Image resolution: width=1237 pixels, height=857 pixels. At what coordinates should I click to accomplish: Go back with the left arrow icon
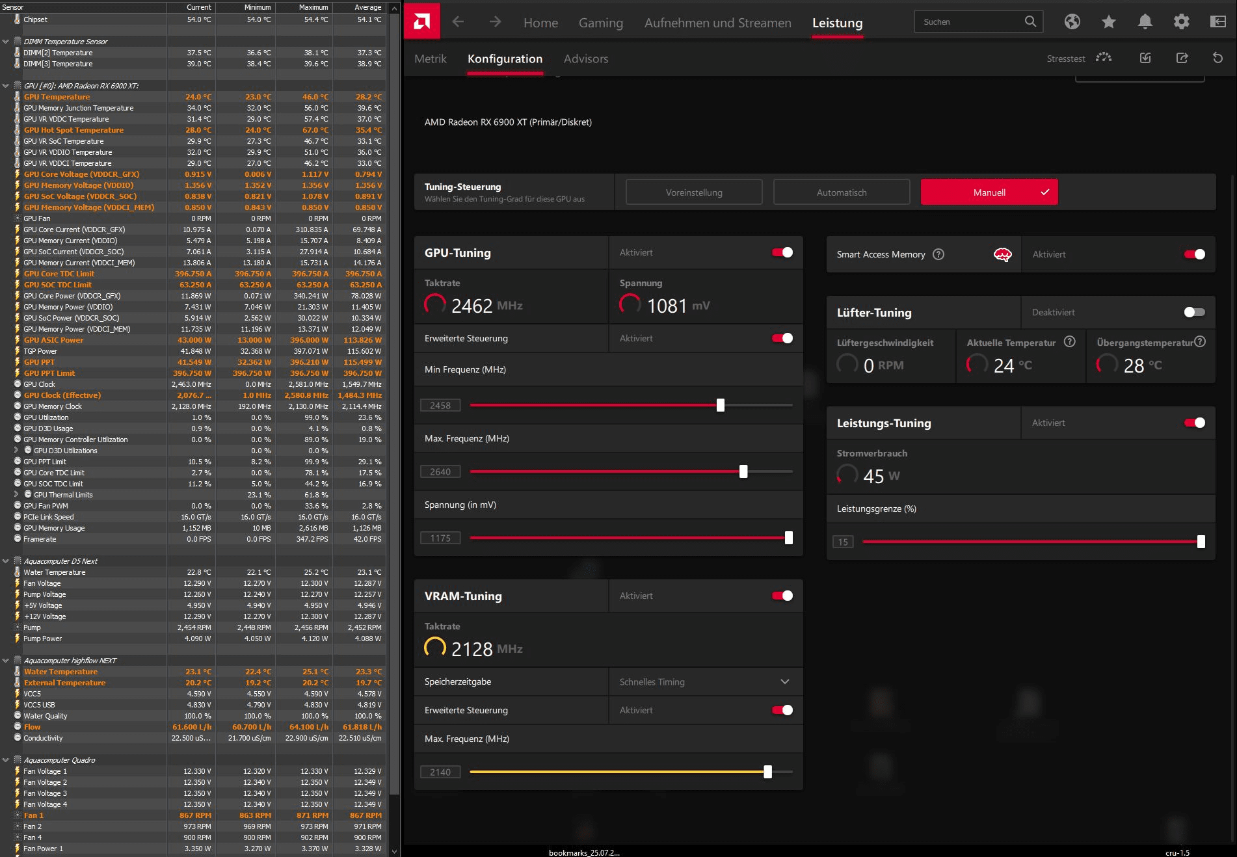point(458,22)
